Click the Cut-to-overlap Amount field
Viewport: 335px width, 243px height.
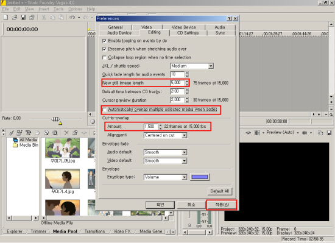(151, 127)
